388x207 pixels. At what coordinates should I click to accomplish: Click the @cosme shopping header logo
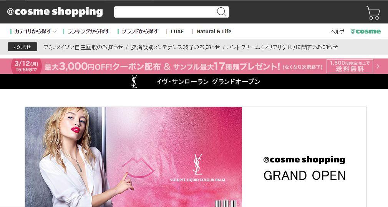(x=55, y=12)
